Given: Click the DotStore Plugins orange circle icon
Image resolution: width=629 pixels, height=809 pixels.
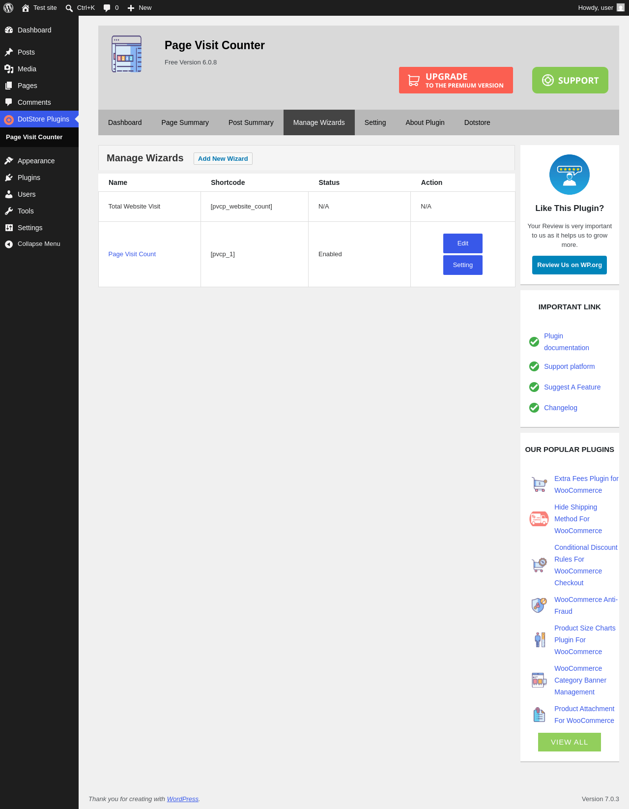Looking at the screenshot, I should [x=9, y=120].
